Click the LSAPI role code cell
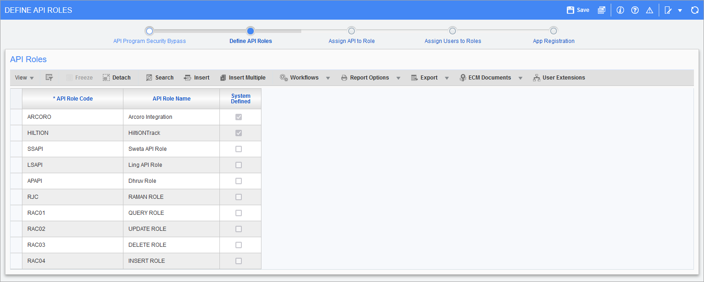Screen dimensions: 704x282 click(x=73, y=165)
